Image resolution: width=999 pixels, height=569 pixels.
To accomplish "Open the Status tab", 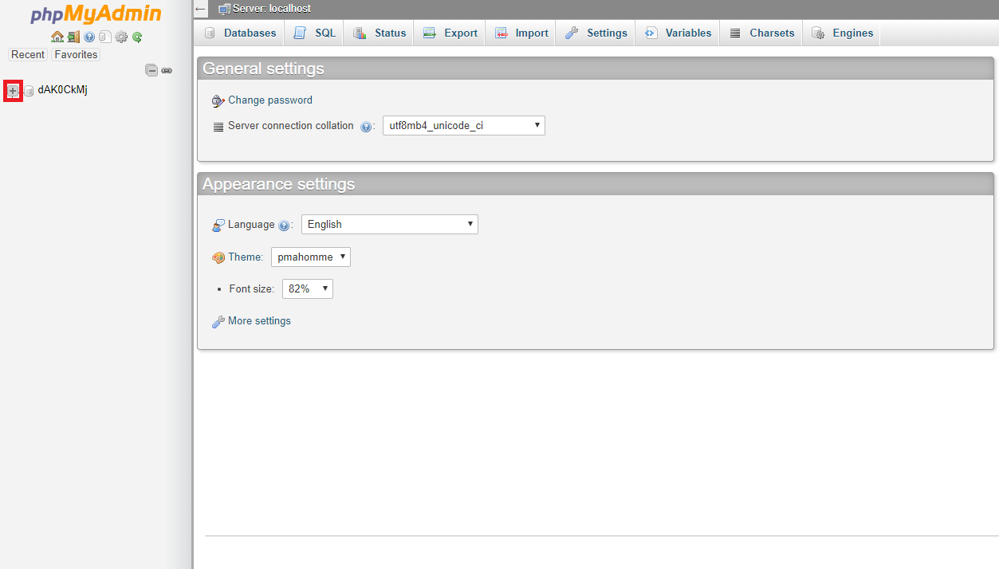I will click(x=380, y=33).
